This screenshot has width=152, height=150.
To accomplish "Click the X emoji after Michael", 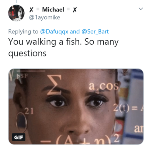I will point(75,10).
